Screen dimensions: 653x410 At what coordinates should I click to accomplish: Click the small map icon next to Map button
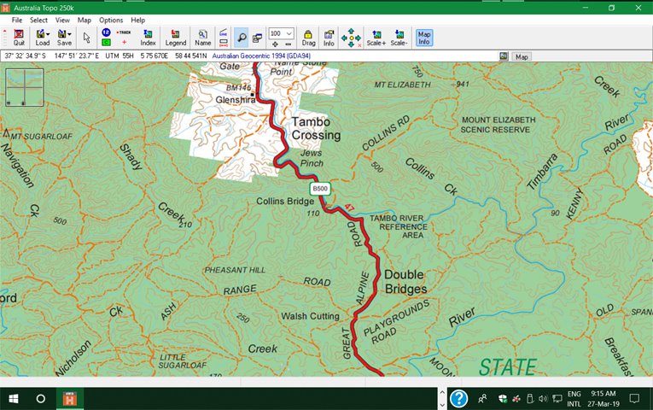504,56
